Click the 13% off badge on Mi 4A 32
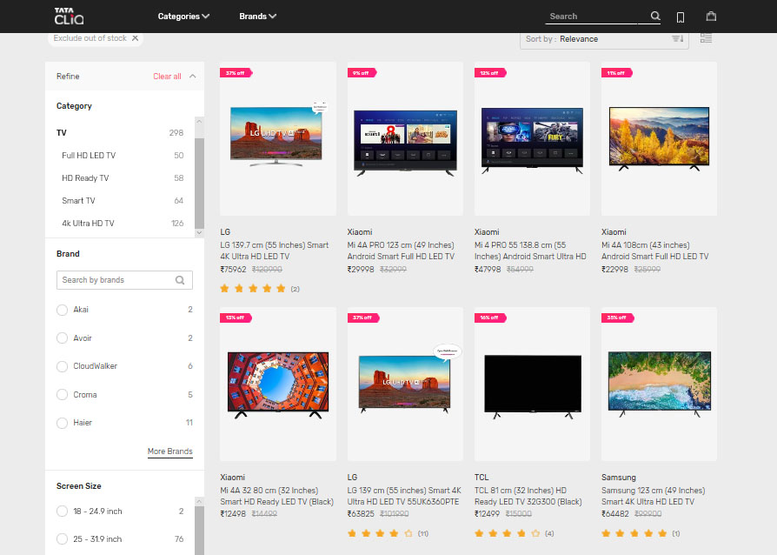The height and width of the screenshot is (555, 777). (x=236, y=318)
